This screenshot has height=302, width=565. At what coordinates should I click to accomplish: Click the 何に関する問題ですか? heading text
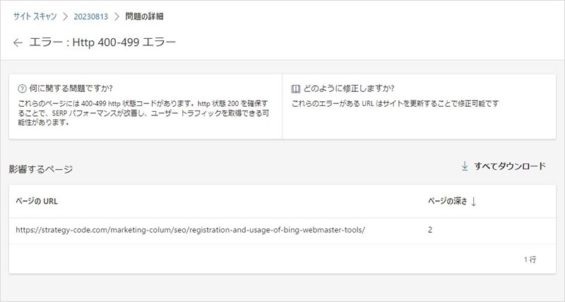click(73, 89)
